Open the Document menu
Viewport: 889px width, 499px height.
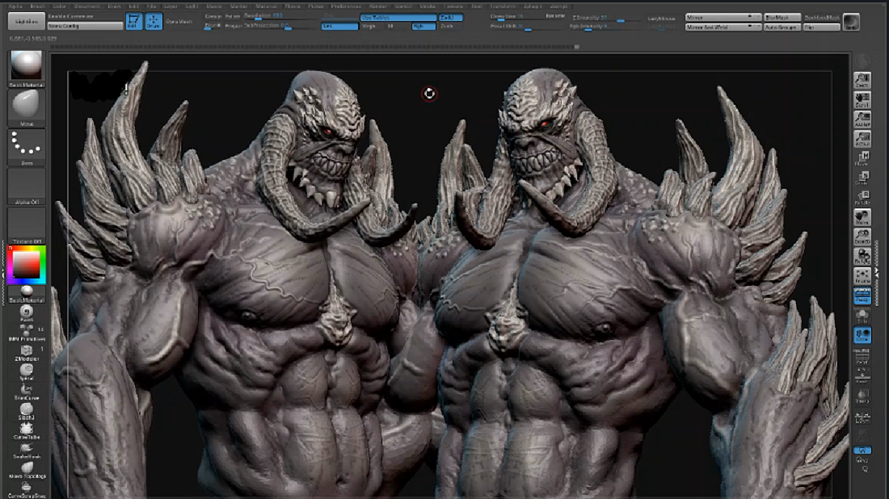tap(86, 6)
